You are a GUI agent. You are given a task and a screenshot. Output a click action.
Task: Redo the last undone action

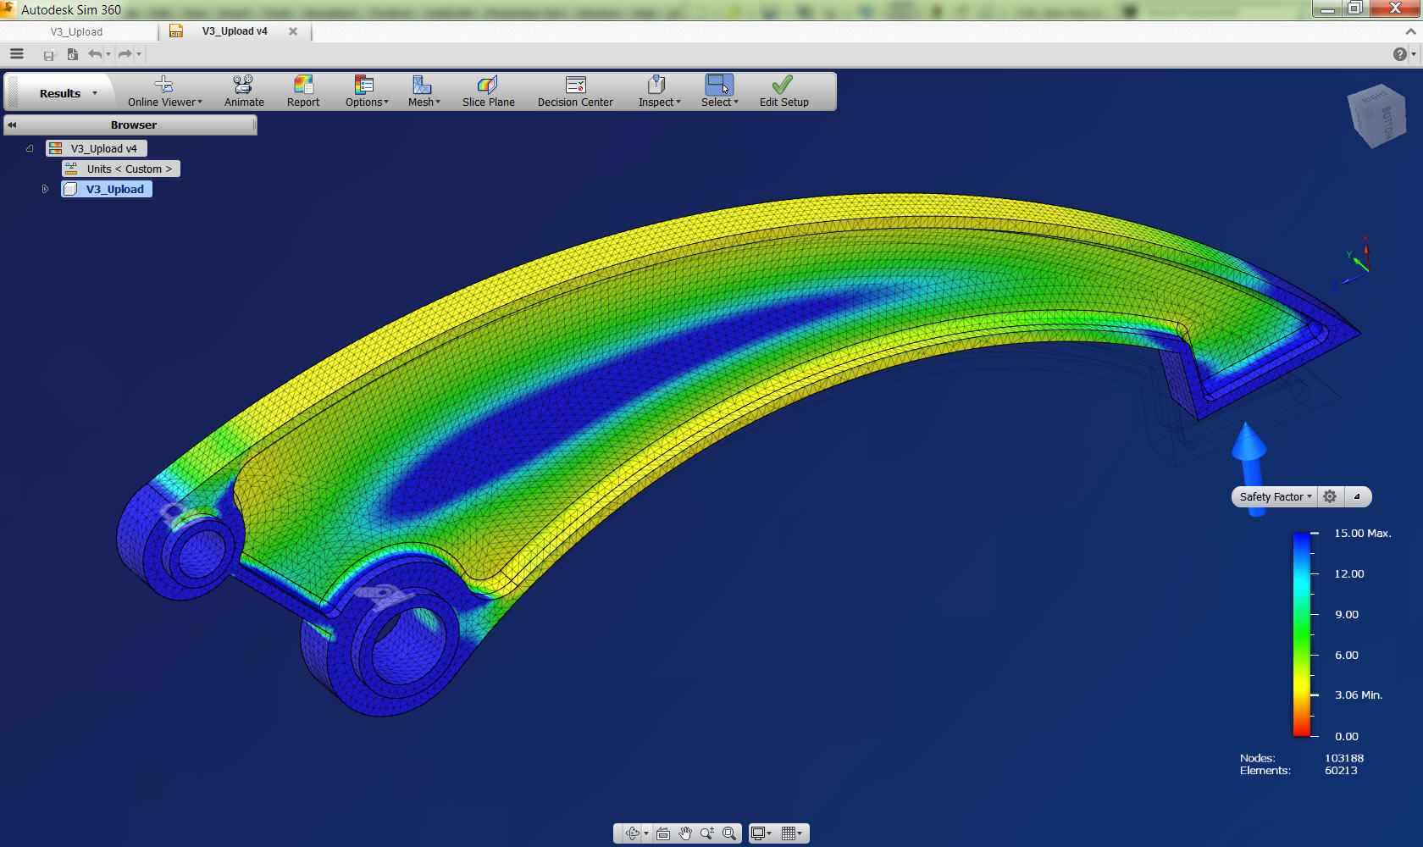[x=125, y=55]
